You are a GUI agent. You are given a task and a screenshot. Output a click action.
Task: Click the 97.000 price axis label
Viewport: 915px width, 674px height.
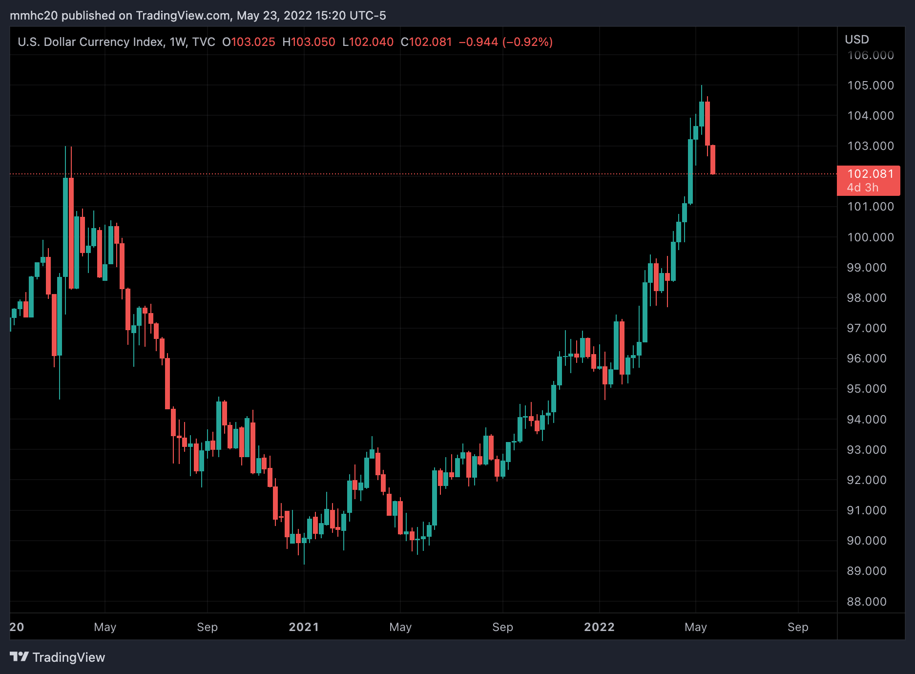click(x=867, y=328)
